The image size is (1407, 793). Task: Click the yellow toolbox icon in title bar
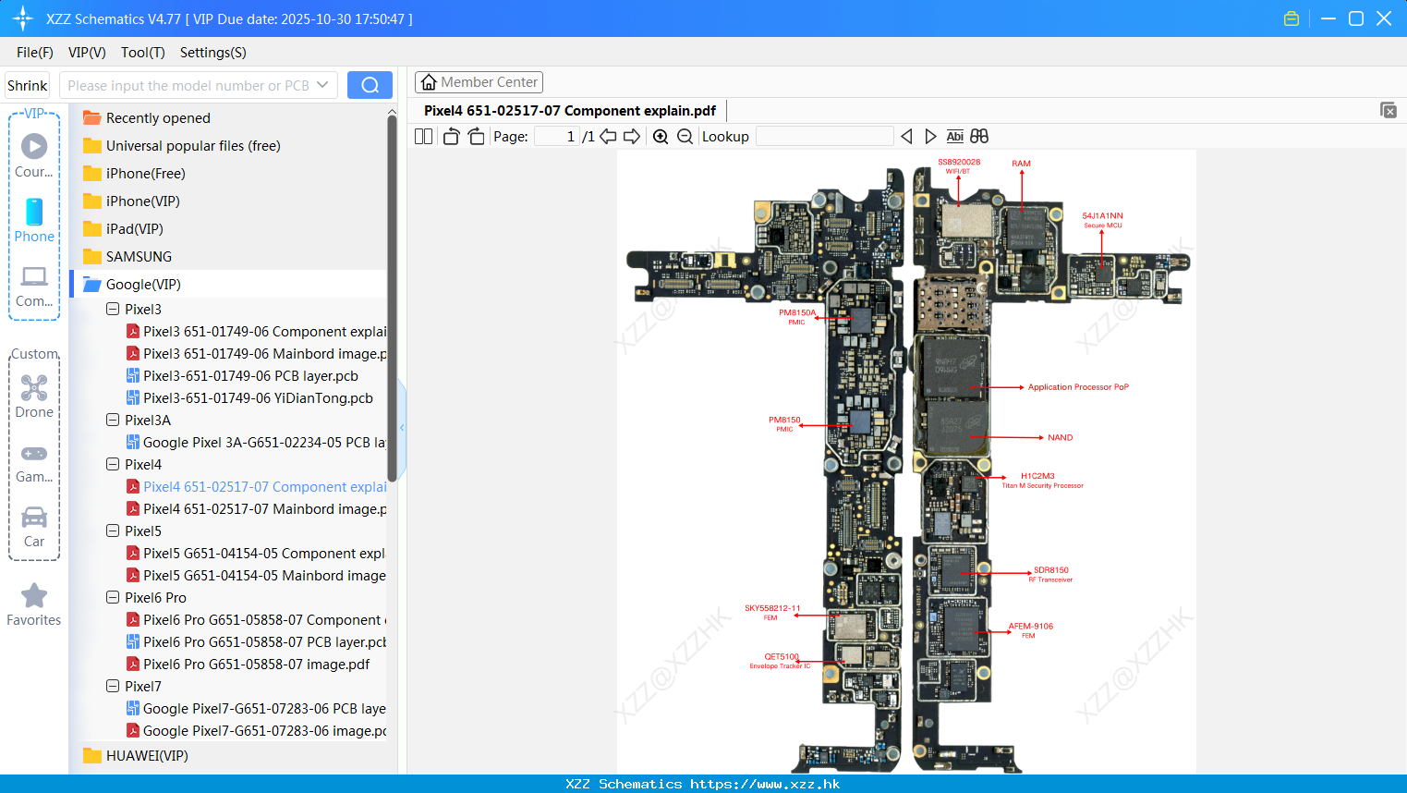[1292, 18]
